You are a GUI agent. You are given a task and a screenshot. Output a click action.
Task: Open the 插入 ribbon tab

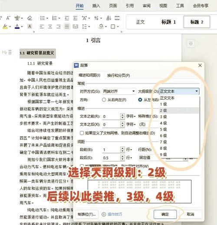click(x=96, y=6)
